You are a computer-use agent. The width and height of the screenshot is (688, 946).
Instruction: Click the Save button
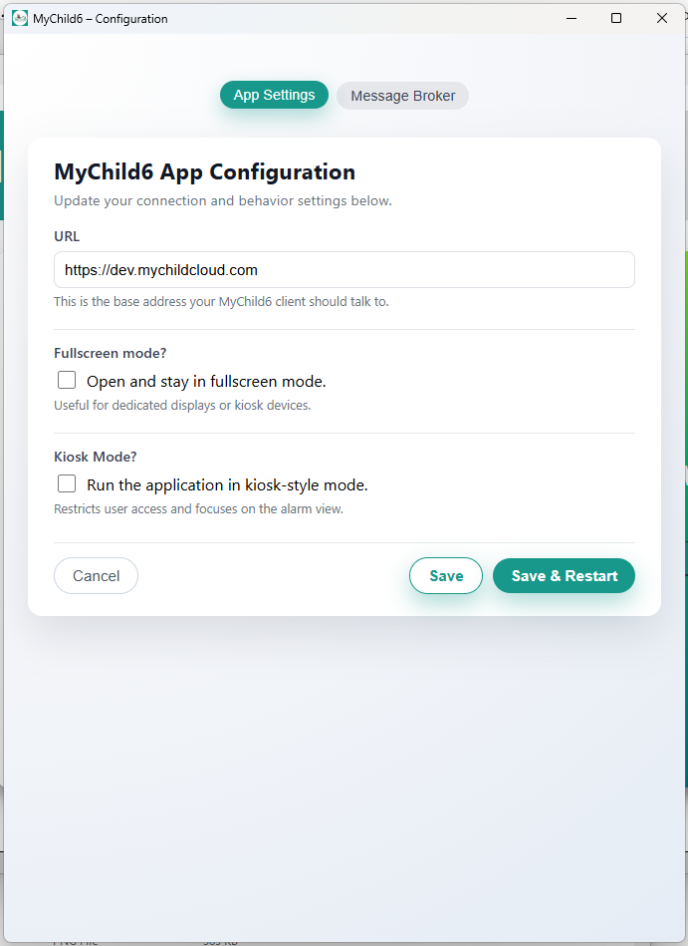pyautogui.click(x=445, y=576)
